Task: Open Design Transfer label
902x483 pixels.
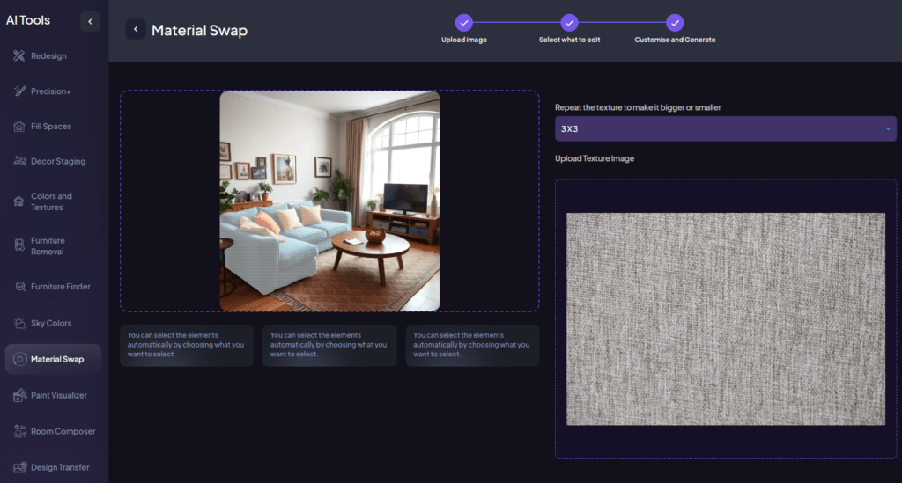Action: click(60, 467)
